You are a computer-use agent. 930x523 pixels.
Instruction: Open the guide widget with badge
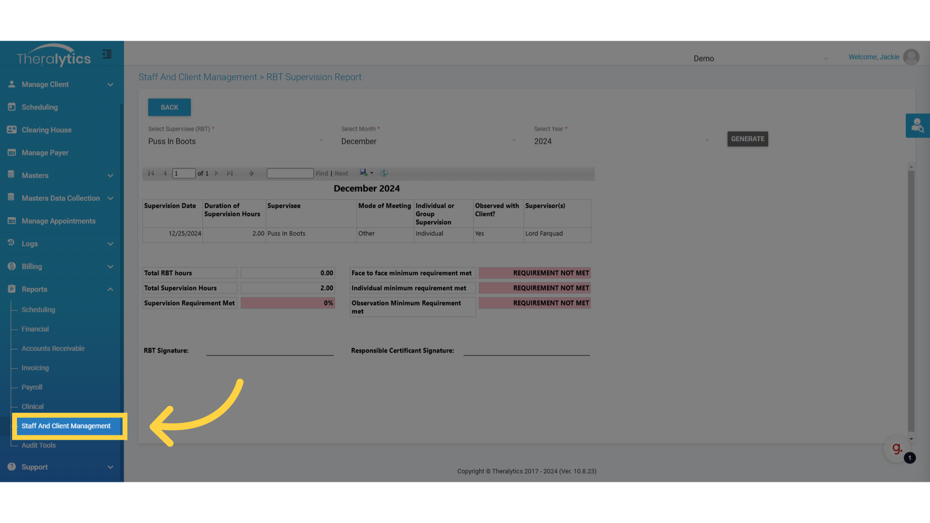pyautogui.click(x=898, y=449)
